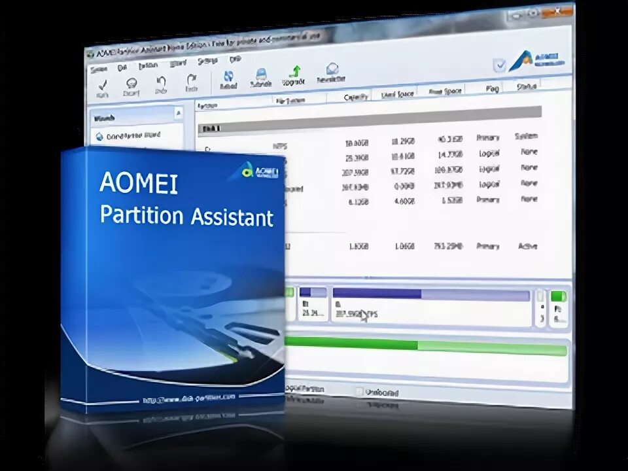Sort by the Free Space column
The height and width of the screenshot is (471, 628).
(445, 92)
